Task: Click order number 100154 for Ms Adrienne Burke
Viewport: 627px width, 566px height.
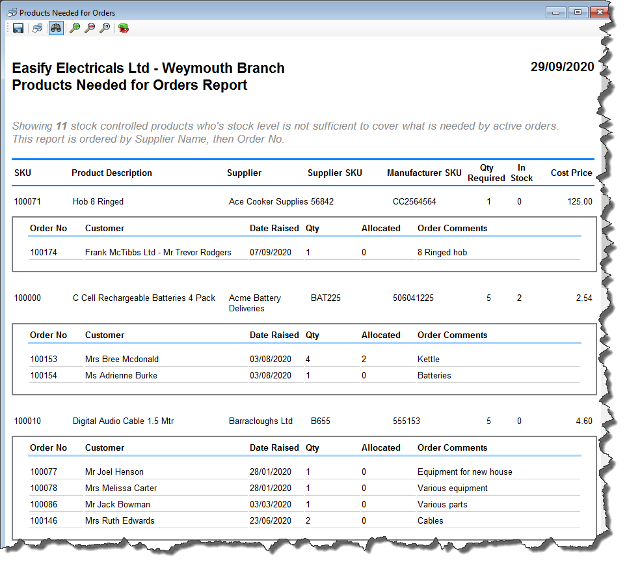Action: pos(44,376)
